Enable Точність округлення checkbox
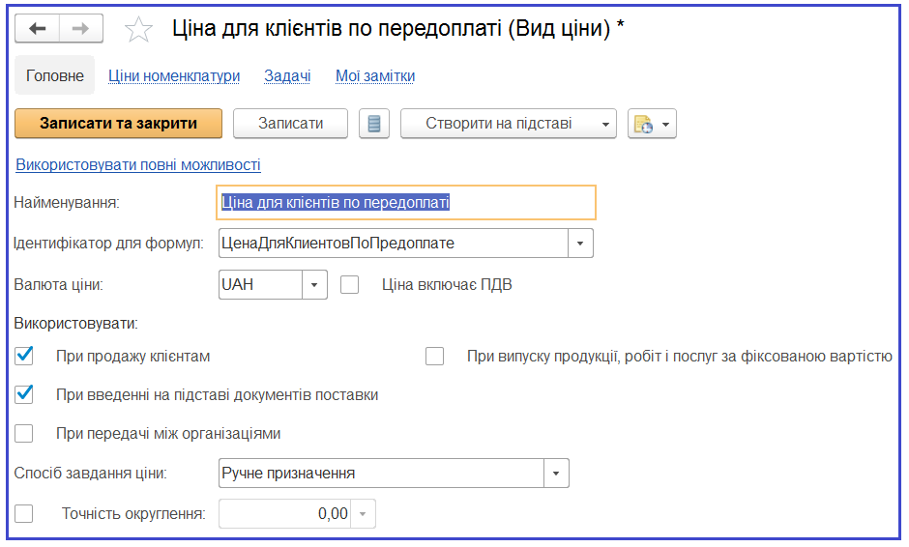The height and width of the screenshot is (547, 909). coord(24,513)
